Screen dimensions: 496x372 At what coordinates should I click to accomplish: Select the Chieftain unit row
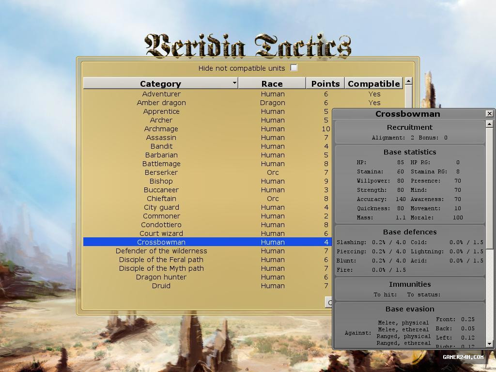207,198
